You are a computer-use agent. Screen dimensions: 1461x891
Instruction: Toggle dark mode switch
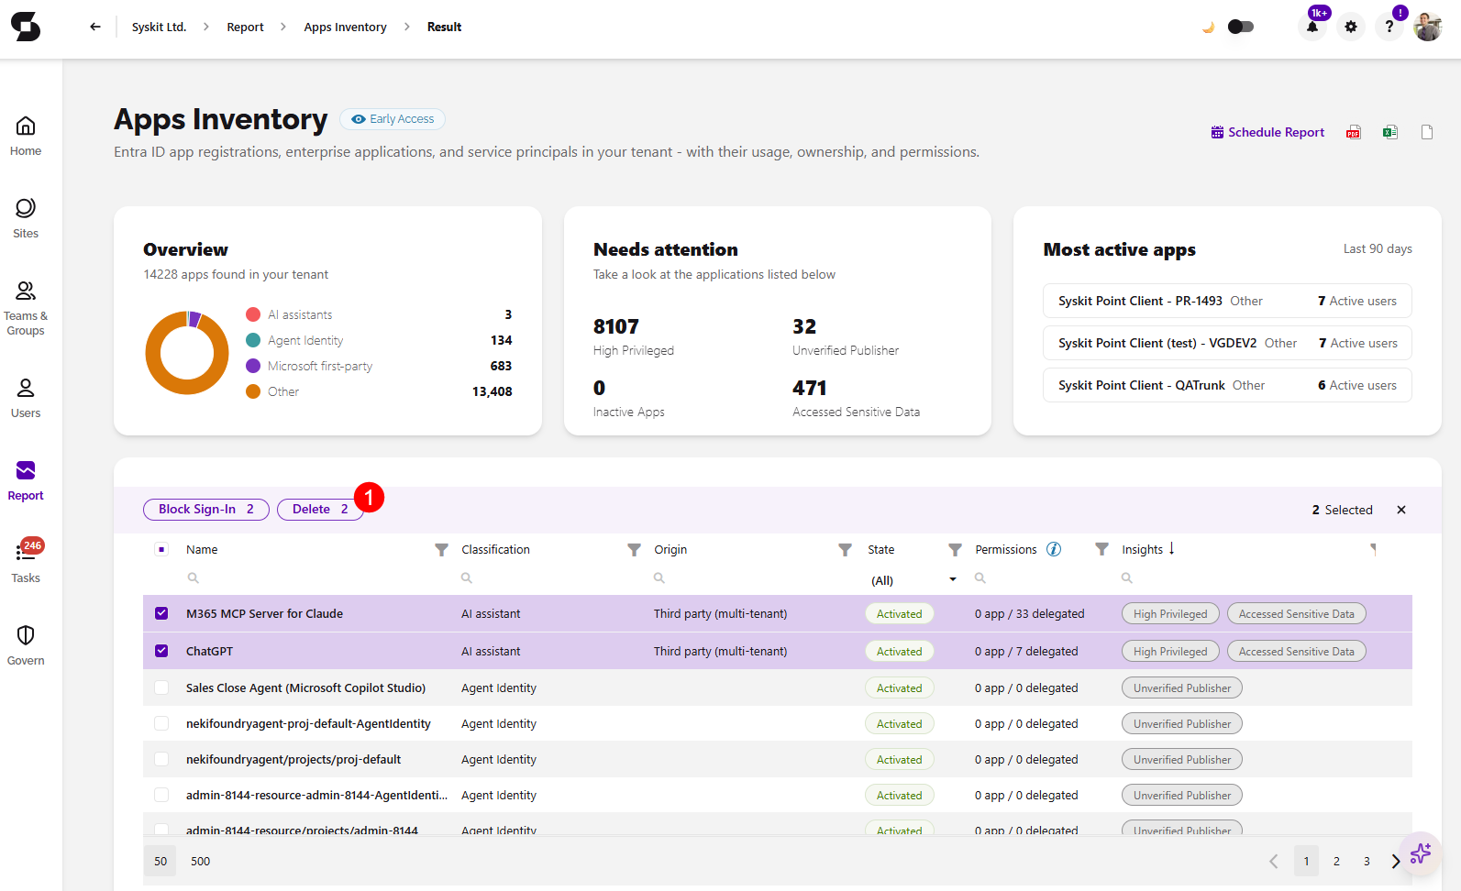click(x=1240, y=27)
